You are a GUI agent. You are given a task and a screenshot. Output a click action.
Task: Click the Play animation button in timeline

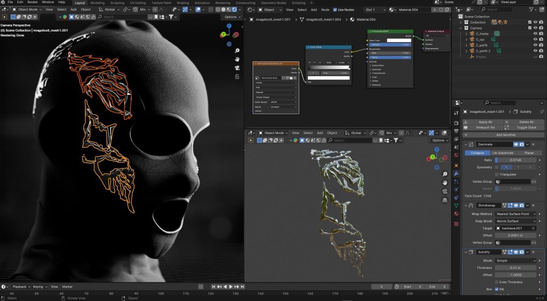click(231, 287)
